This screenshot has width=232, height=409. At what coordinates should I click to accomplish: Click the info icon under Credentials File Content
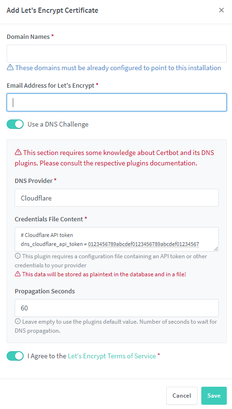[17, 256]
